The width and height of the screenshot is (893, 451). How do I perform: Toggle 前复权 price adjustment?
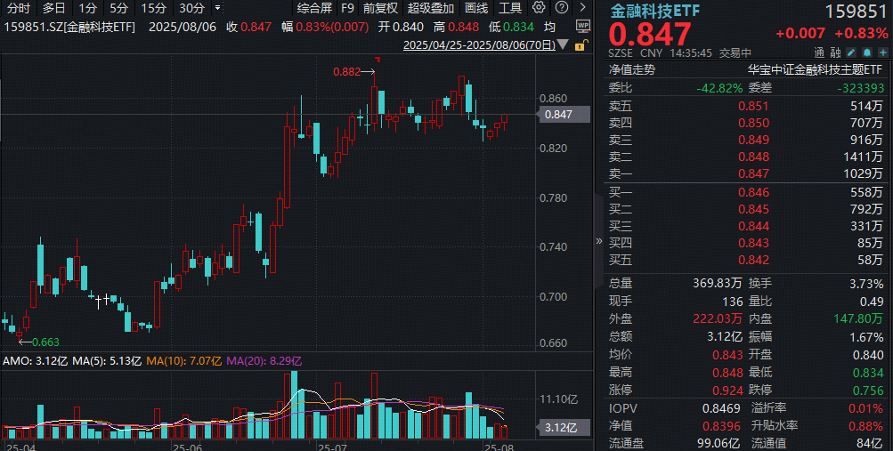point(380,8)
